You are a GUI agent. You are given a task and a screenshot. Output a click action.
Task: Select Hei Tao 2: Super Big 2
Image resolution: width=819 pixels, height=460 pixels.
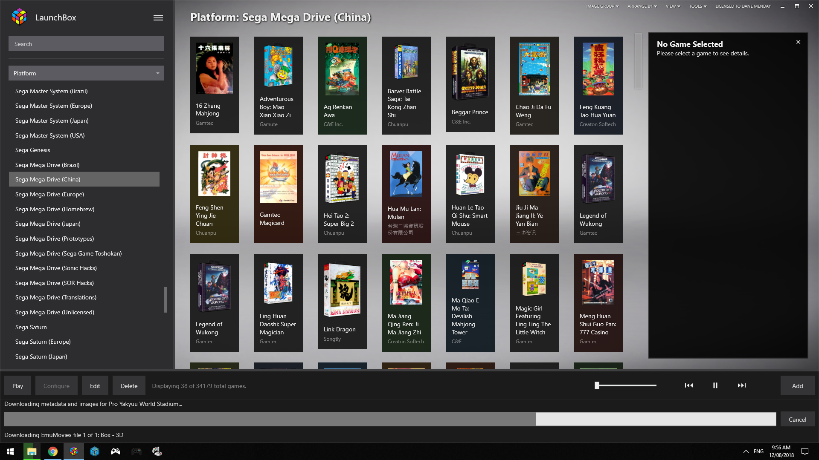pos(342,194)
